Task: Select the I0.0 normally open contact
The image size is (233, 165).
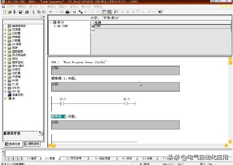Action: coord(63,104)
